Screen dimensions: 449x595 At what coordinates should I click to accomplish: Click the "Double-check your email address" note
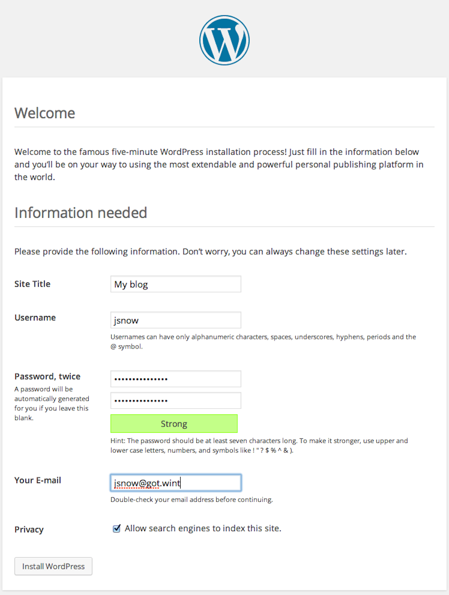[192, 500]
